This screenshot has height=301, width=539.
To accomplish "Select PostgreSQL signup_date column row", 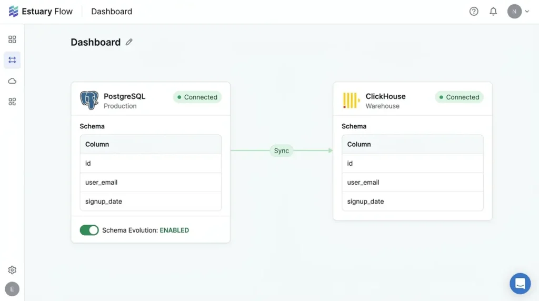I will click(x=151, y=202).
